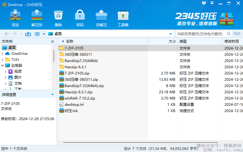Open the feedback chat bubble in title bar
243x152 pixels.
pyautogui.click(x=204, y=3)
